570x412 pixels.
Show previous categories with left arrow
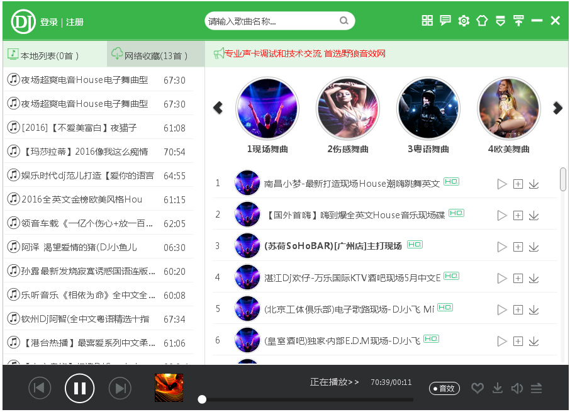[218, 108]
